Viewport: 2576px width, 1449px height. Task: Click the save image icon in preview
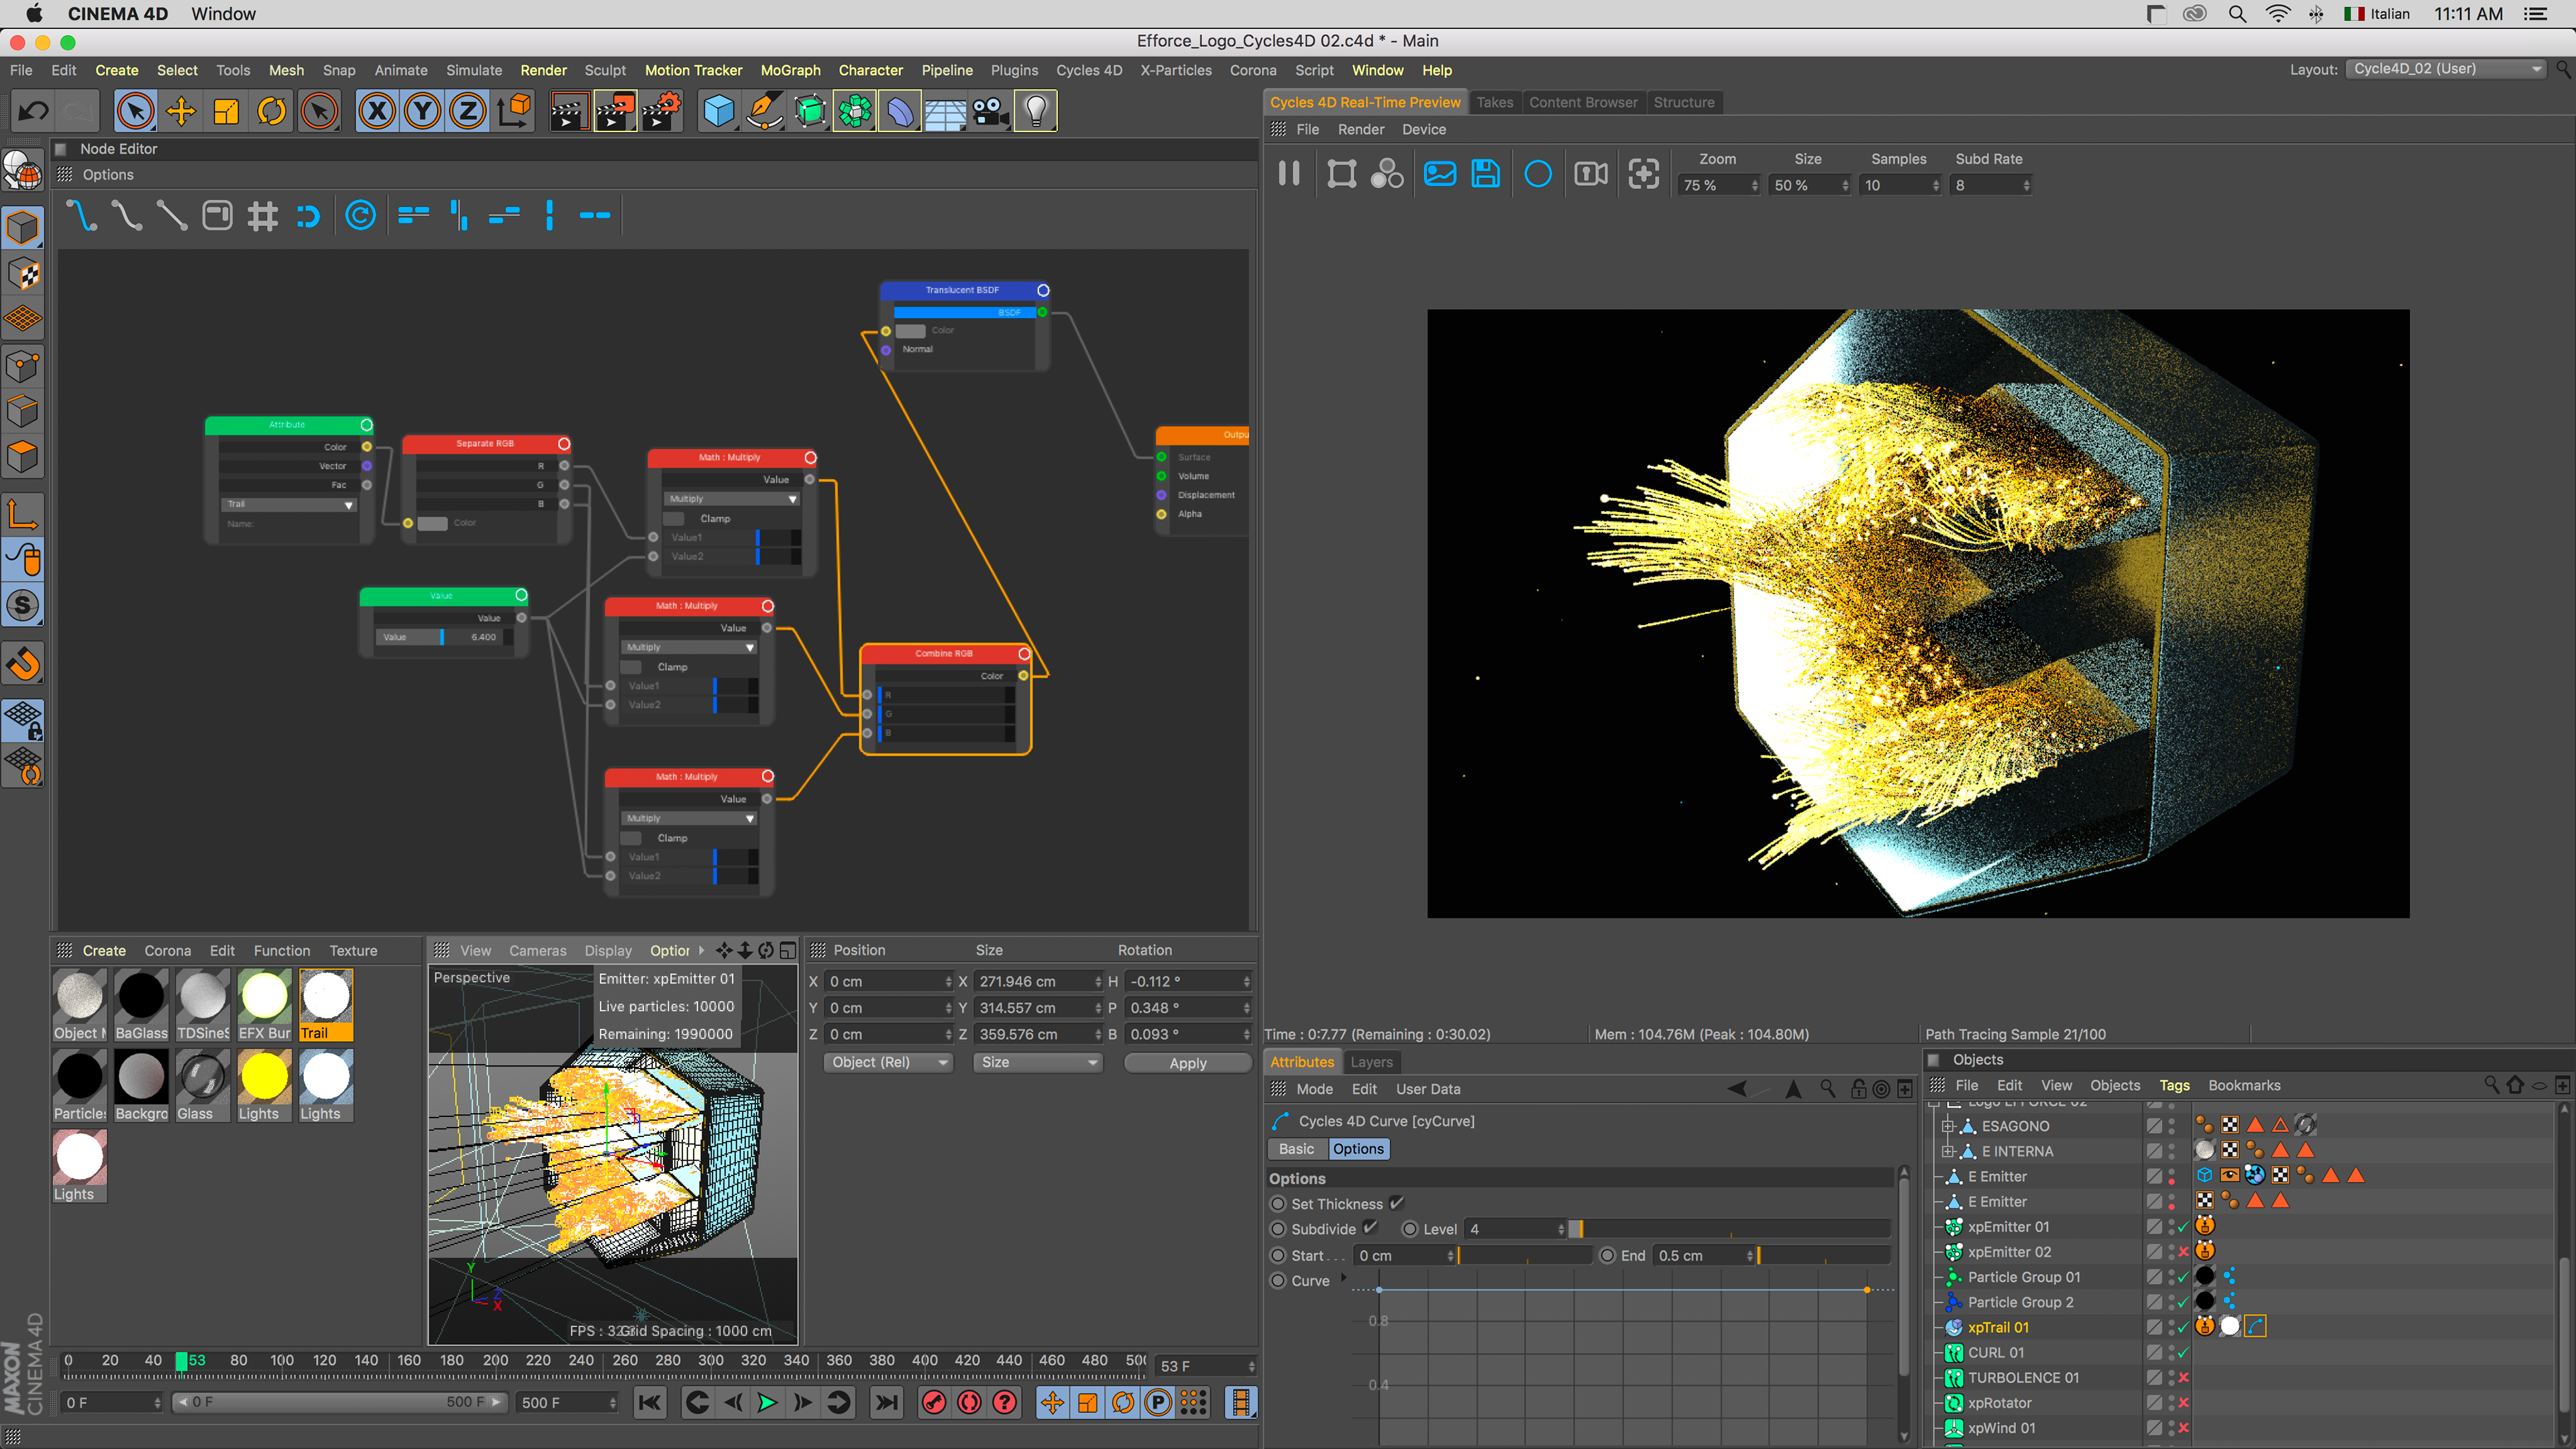1486,174
